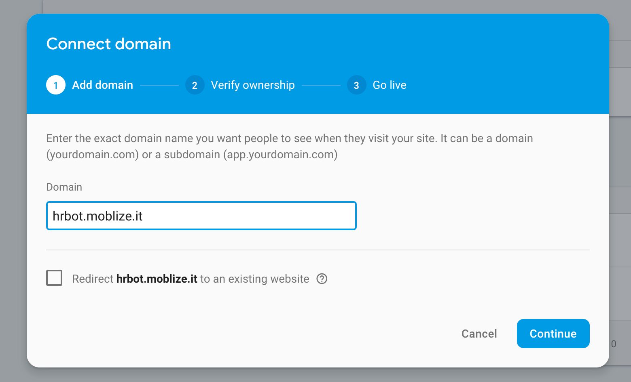Select the hrbot.moblize.it text box
Image resolution: width=631 pixels, height=382 pixels.
(201, 216)
